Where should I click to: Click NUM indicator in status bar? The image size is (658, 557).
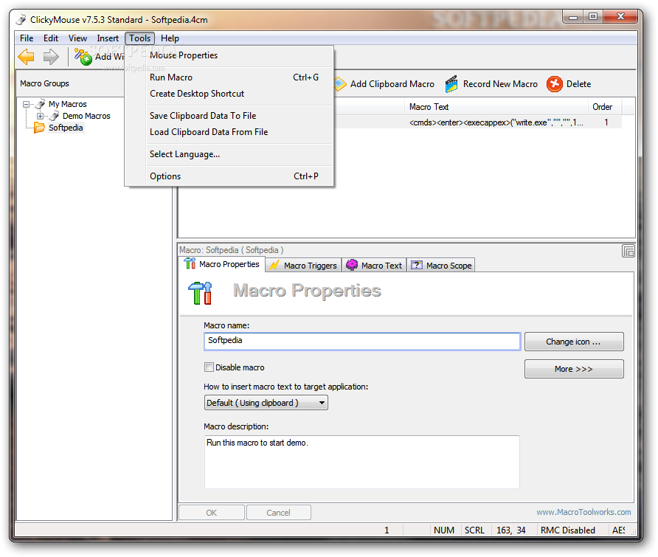pyautogui.click(x=444, y=530)
